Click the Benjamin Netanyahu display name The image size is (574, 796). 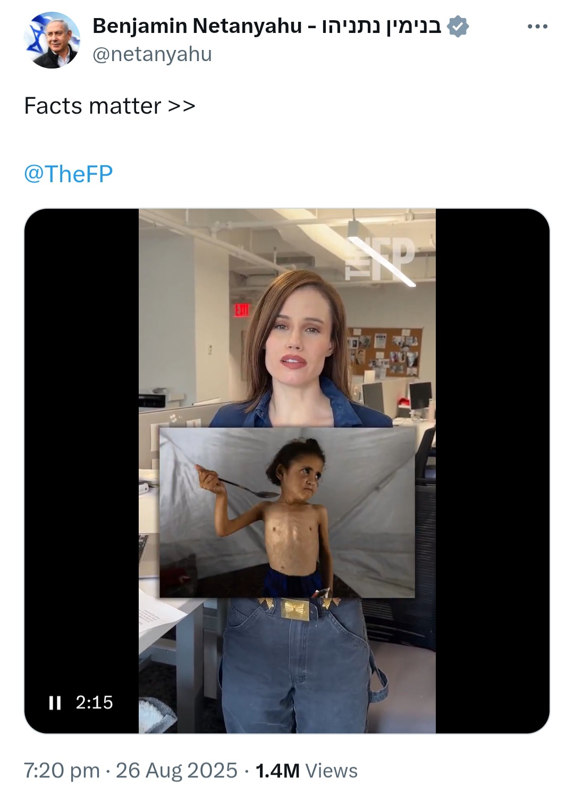point(197,26)
